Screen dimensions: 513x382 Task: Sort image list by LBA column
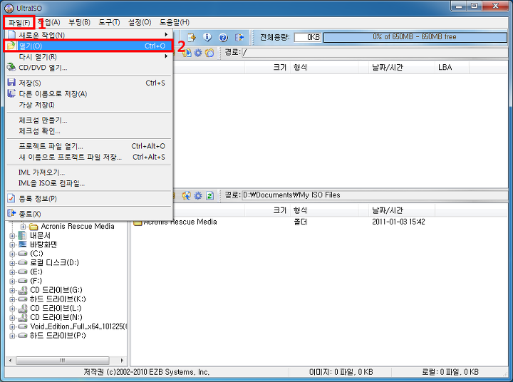tap(452, 68)
